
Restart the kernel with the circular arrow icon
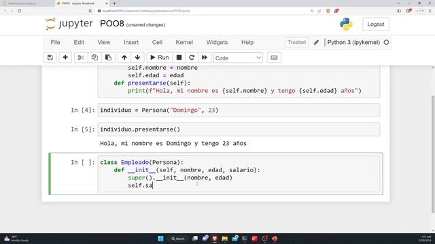coord(192,58)
